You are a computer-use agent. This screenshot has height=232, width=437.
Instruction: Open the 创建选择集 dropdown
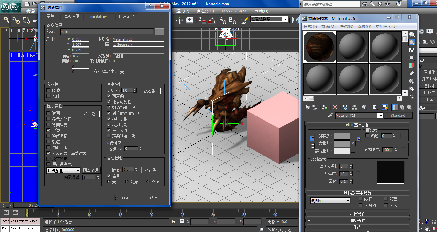[x=269, y=19]
